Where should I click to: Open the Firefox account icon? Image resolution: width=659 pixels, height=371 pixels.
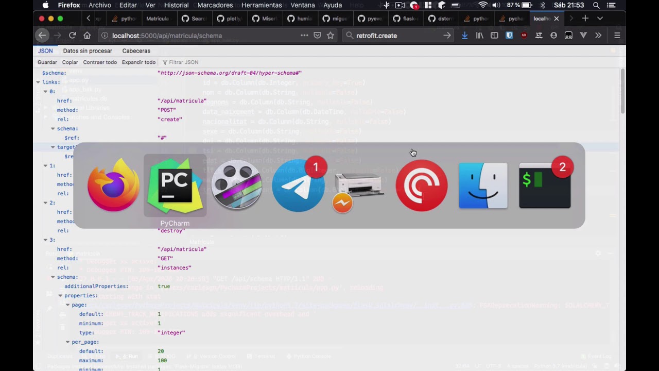(x=553, y=36)
